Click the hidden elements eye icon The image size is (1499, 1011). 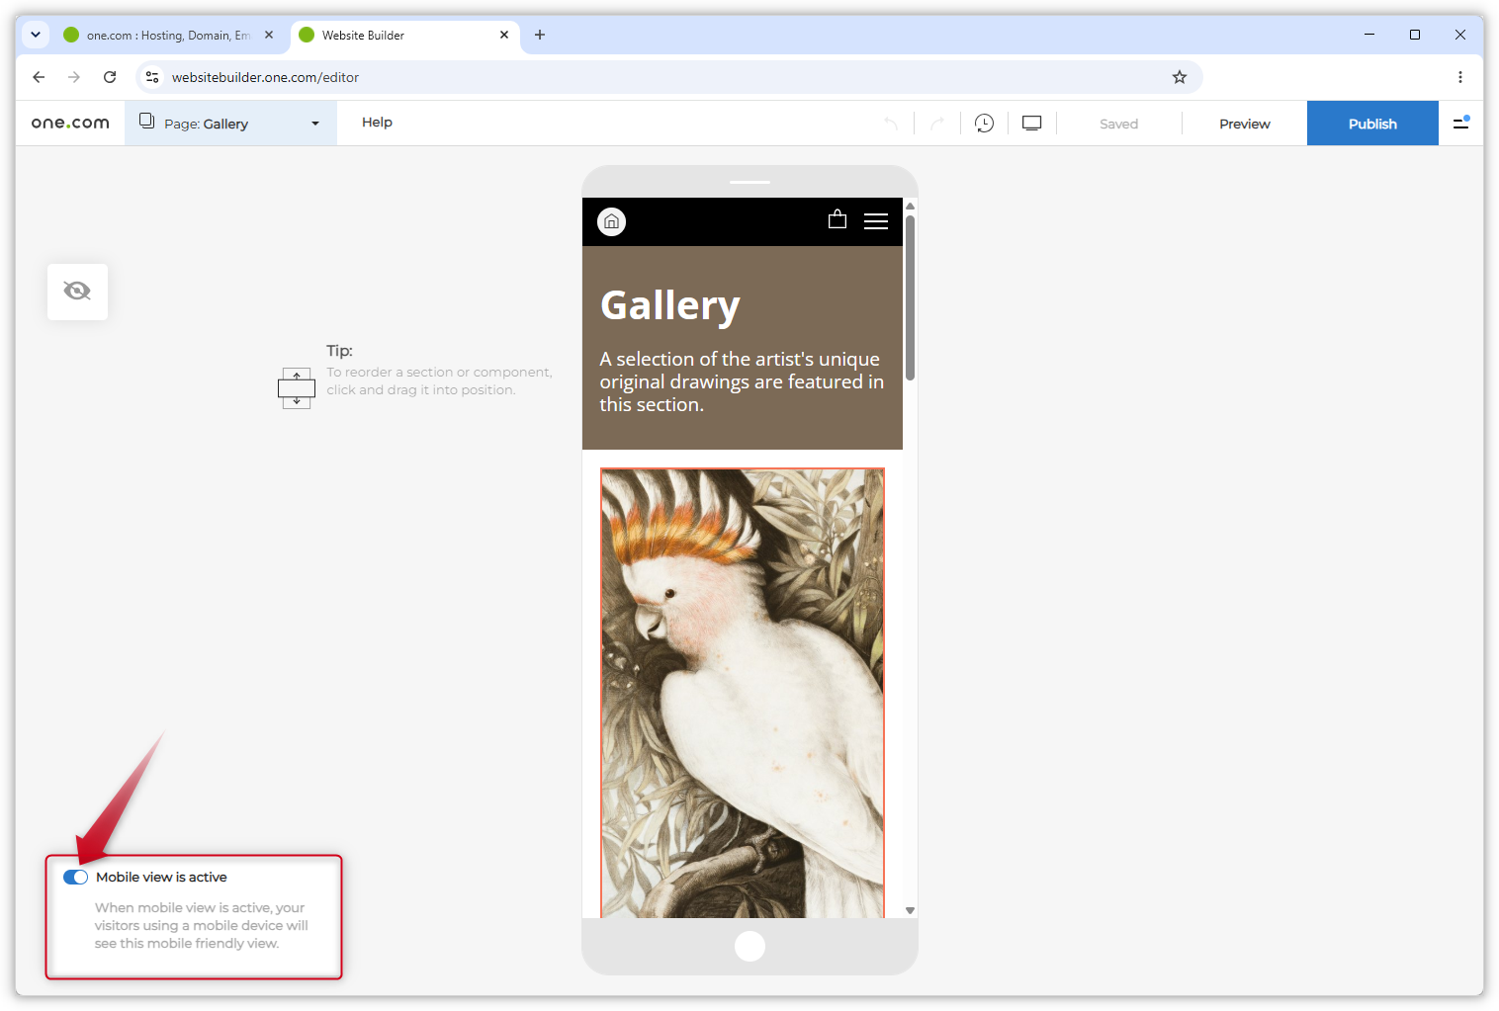click(77, 291)
